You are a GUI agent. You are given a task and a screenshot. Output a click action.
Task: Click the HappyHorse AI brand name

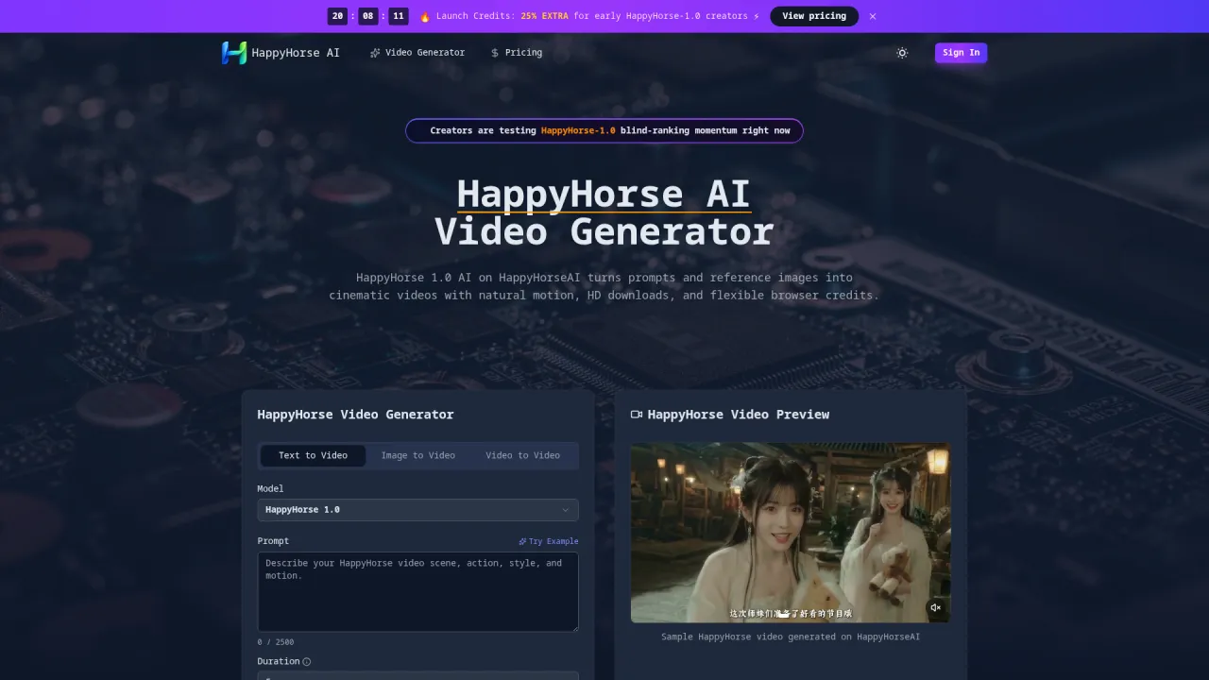point(296,53)
